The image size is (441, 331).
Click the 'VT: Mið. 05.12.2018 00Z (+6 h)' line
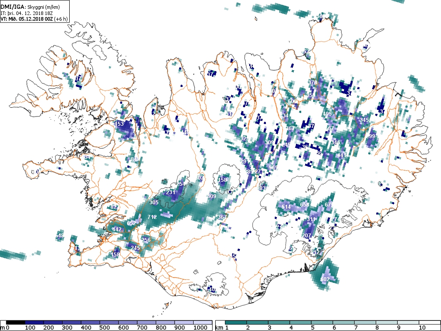coord(34,19)
